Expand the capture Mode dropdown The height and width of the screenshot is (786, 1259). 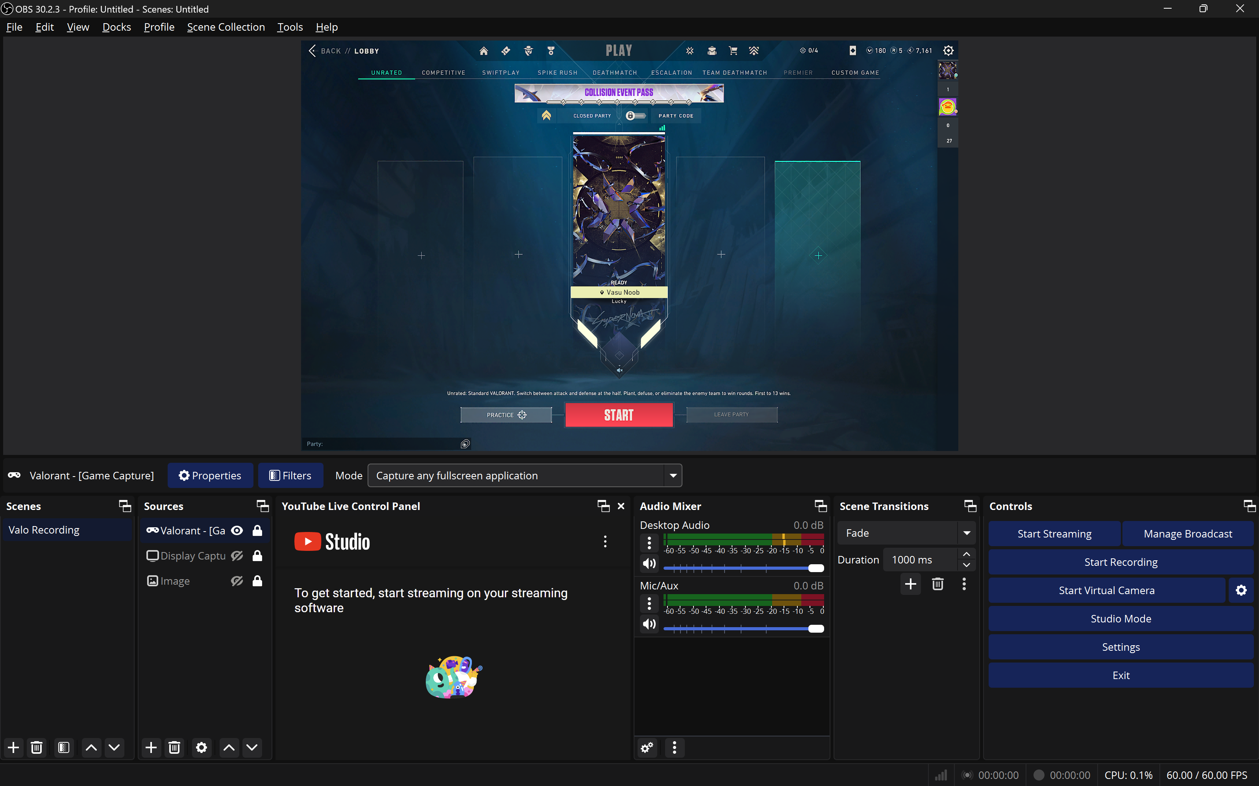coord(673,476)
